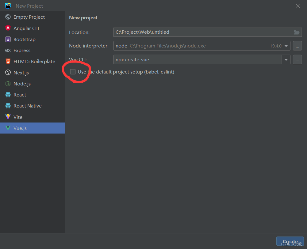Open the Vue CLI browse button
Viewport: 307px width, 249px height.
297,60
